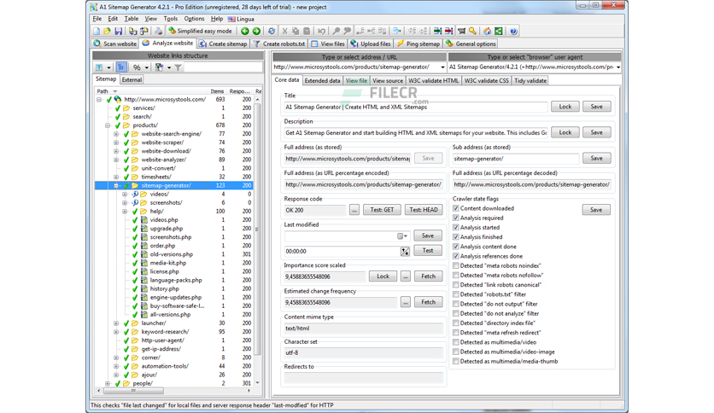The height and width of the screenshot is (413, 714).
Task: Click the green Back arrow icon
Action: coord(245,31)
